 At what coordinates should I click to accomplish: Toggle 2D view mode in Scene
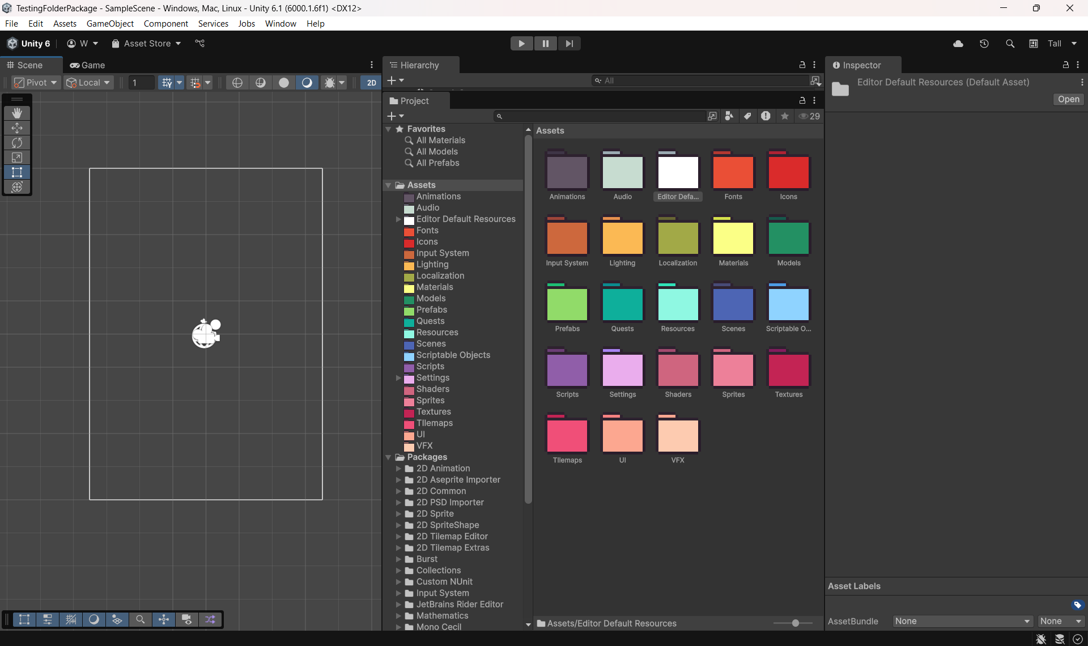click(371, 83)
